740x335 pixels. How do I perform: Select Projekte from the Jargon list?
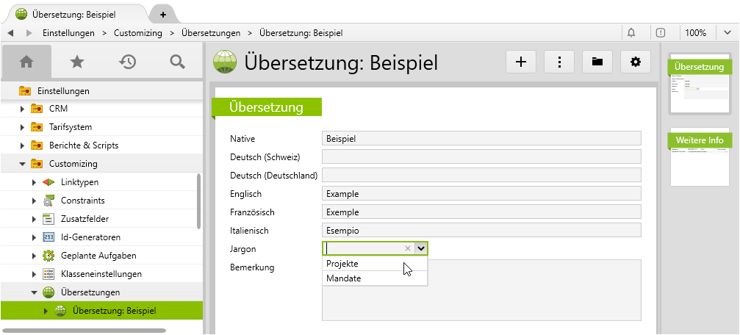(x=342, y=264)
